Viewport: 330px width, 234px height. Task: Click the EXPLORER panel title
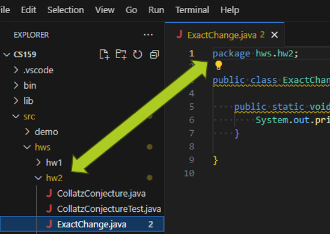[31, 35]
